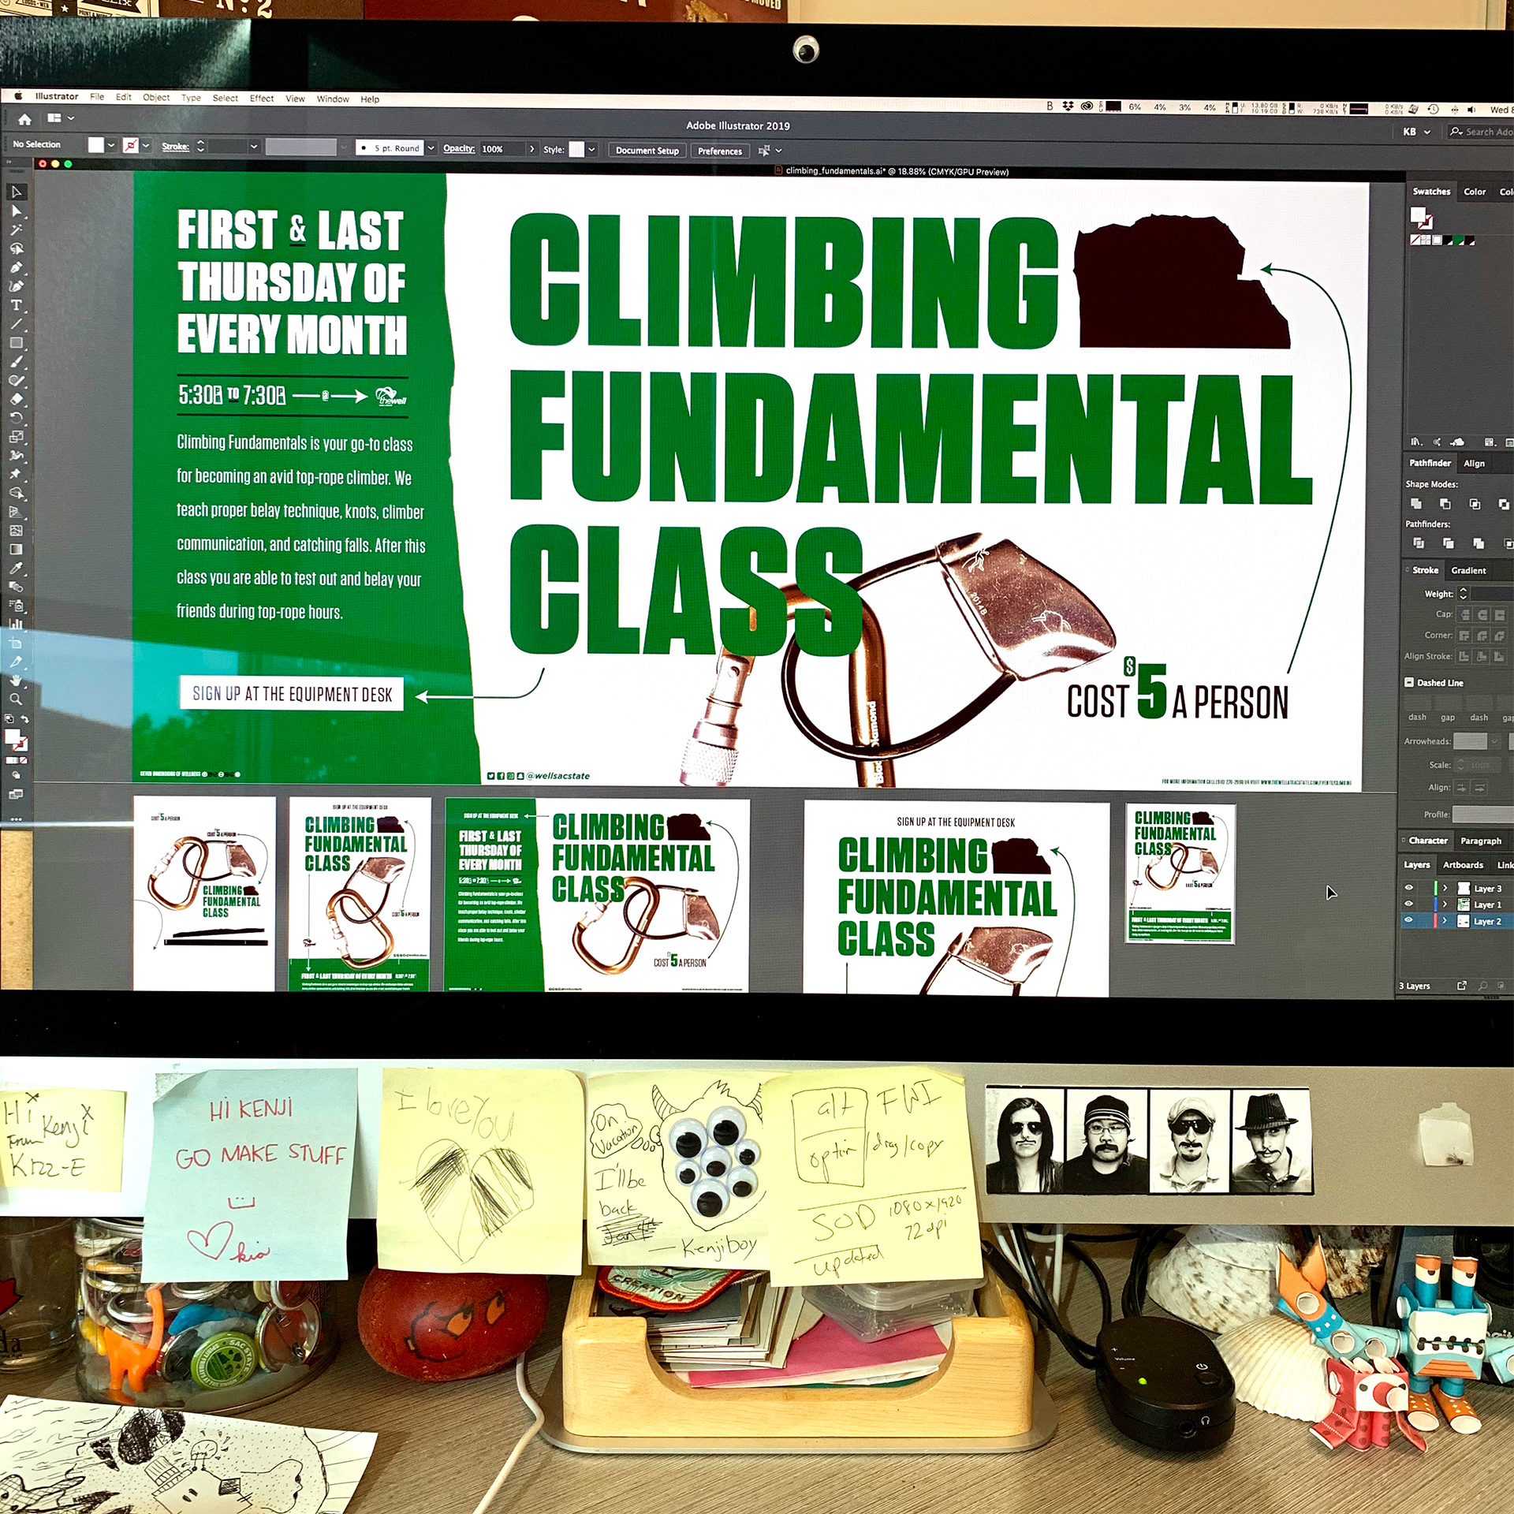Switch to the Artboards tab
Screen dimensions: 1514x1514
[1463, 865]
